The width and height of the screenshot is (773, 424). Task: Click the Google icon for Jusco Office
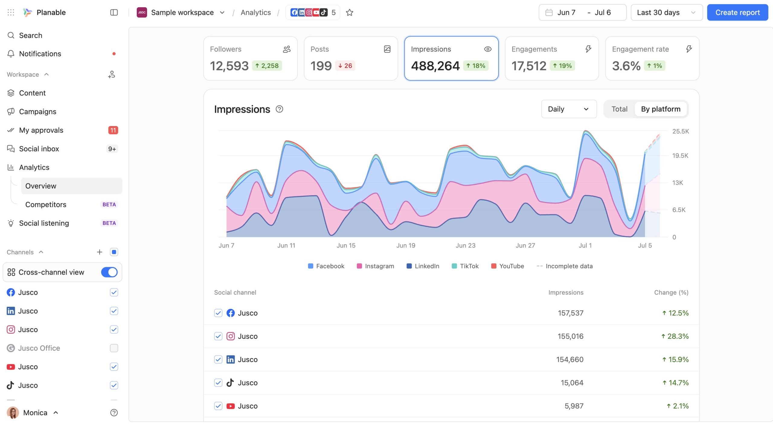point(11,348)
